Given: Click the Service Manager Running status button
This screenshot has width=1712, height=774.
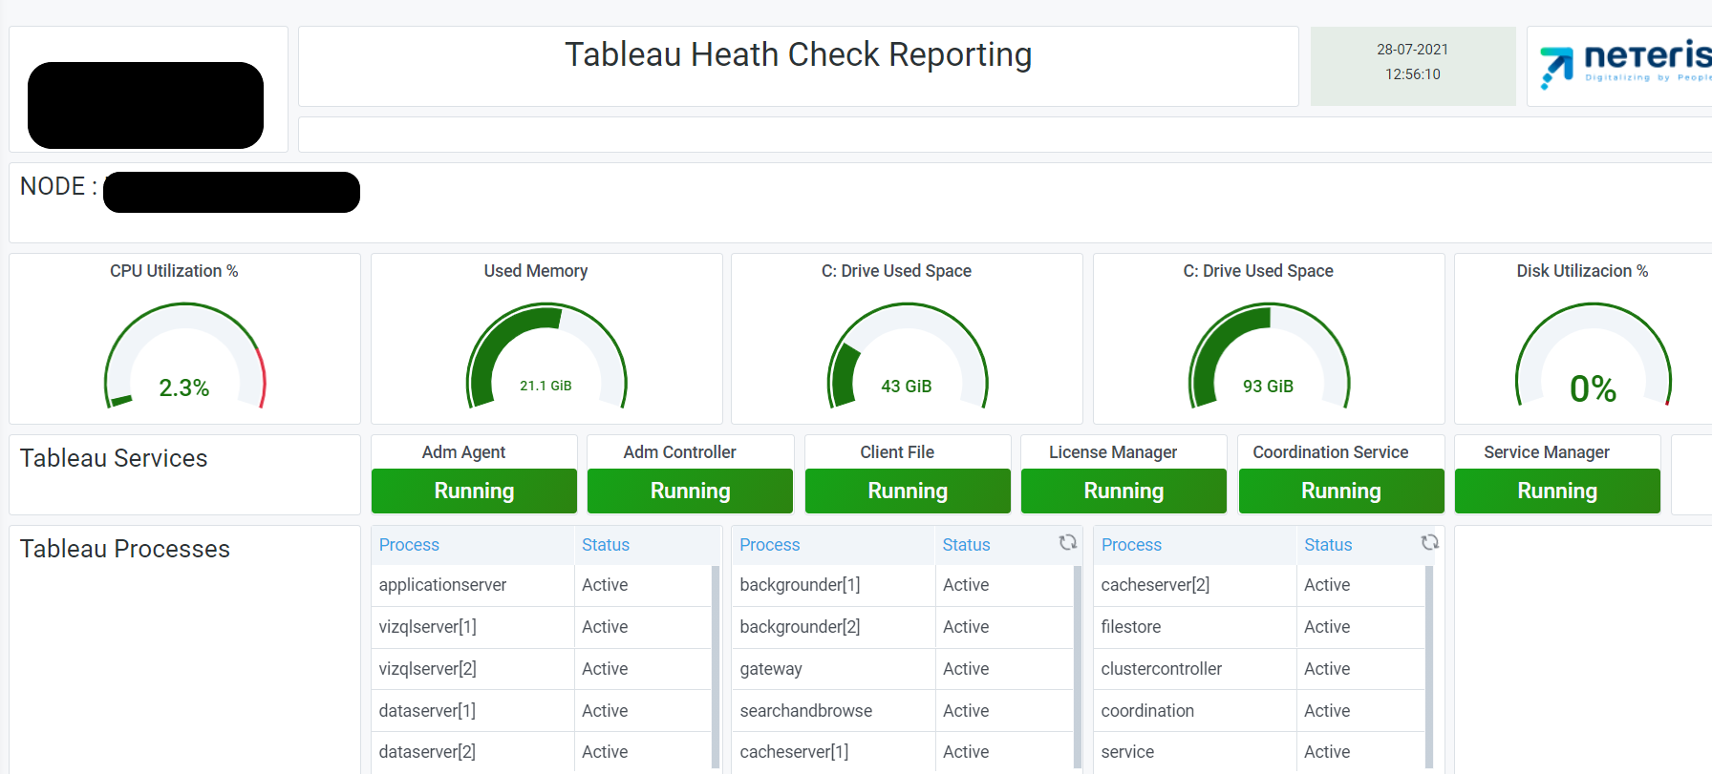Looking at the screenshot, I should pos(1557,491).
